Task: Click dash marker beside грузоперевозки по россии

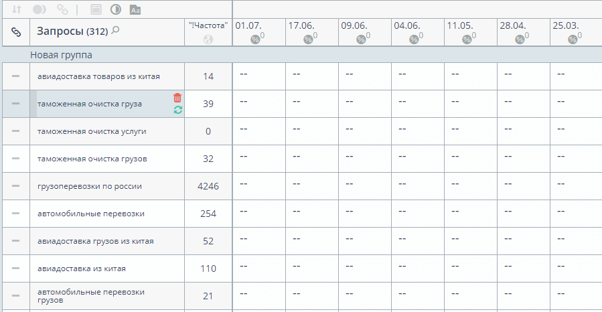Action: [x=16, y=185]
